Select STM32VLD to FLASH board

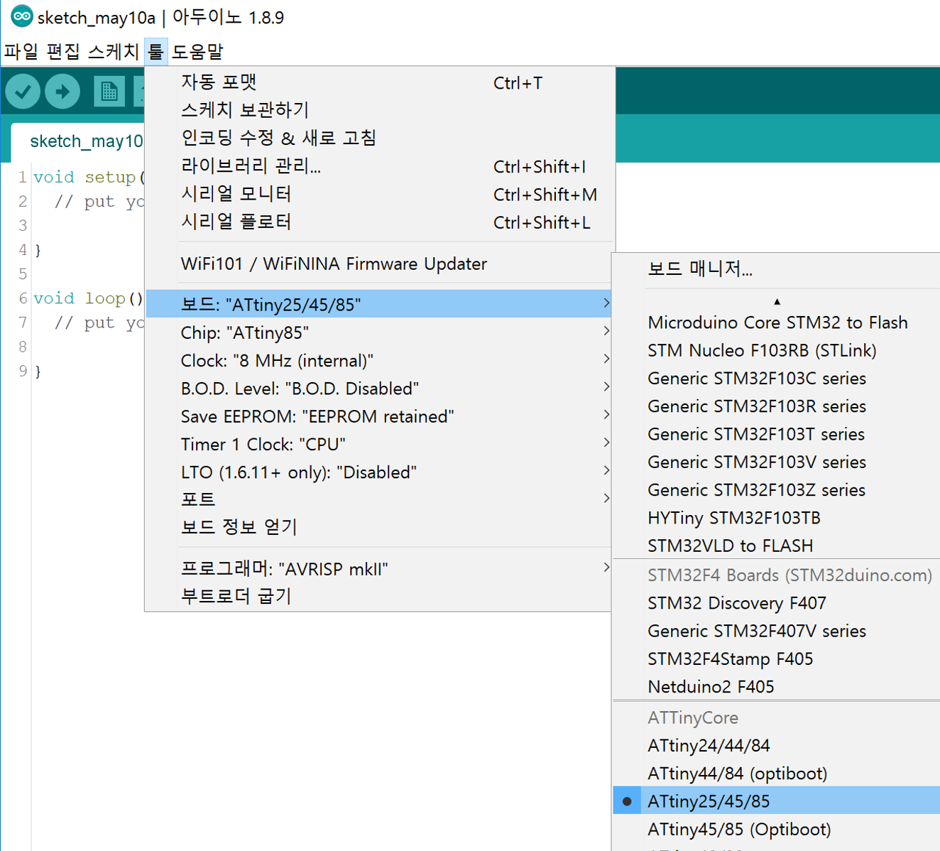pyautogui.click(x=776, y=546)
